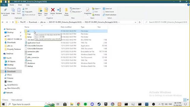Open the Windows Start menu

pyautogui.click(x=3, y=104)
